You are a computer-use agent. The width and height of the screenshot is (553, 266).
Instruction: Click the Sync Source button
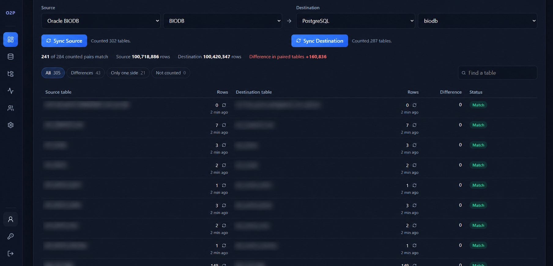pyautogui.click(x=64, y=41)
